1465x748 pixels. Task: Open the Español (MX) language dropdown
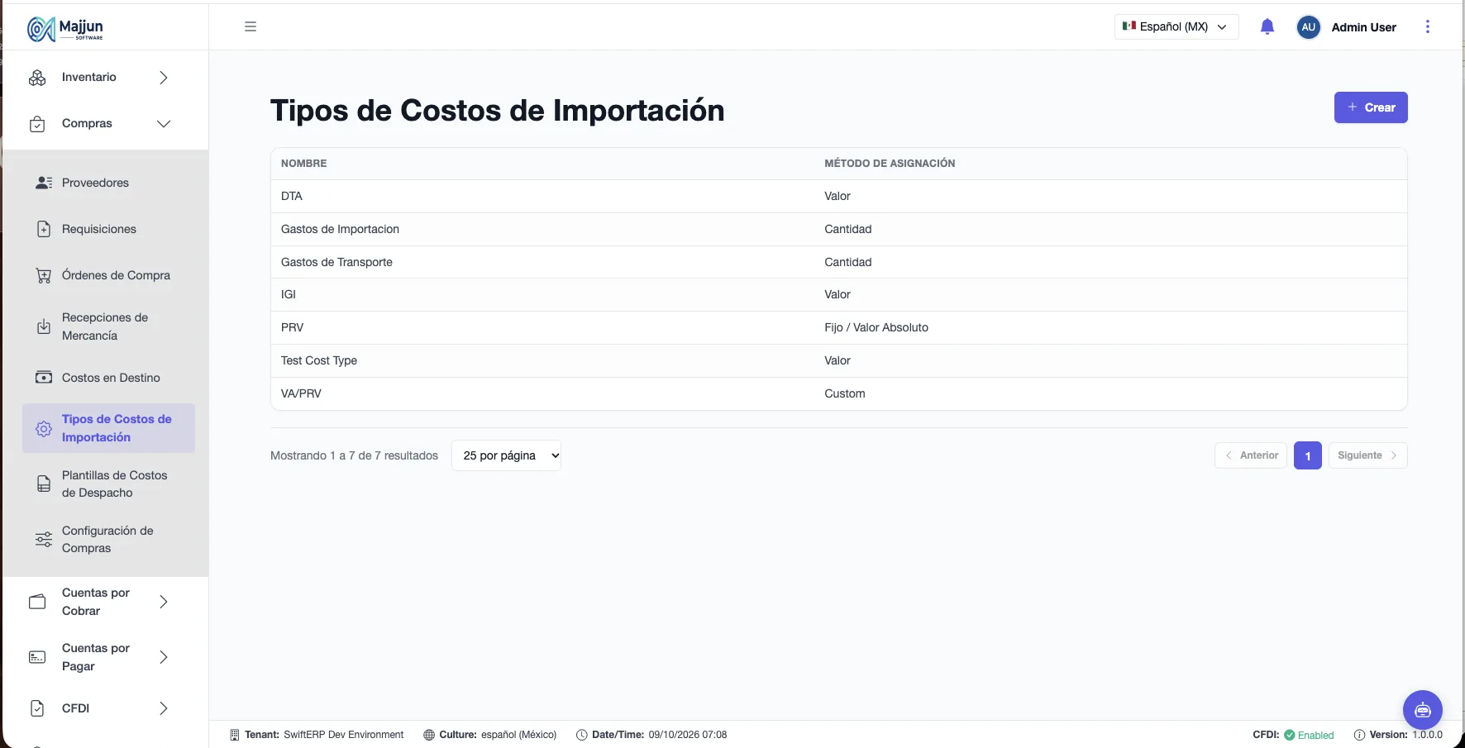tap(1176, 26)
